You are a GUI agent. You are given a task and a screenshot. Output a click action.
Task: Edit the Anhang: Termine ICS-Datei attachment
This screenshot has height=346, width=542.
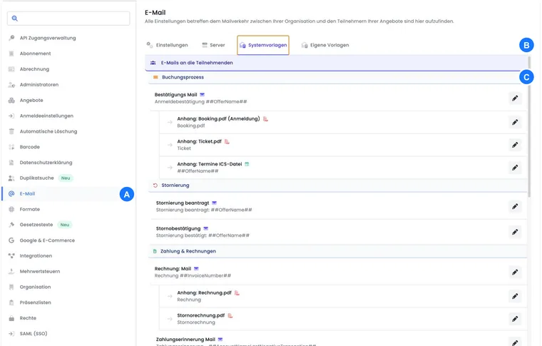click(x=515, y=168)
